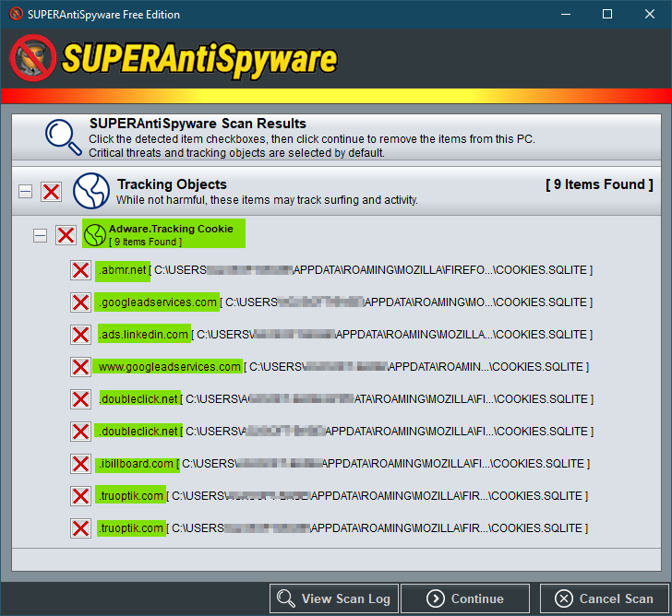Viewport: 672px width, 616px height.
Task: Select the .ads.linkedin.com entry text
Action: [x=144, y=335]
